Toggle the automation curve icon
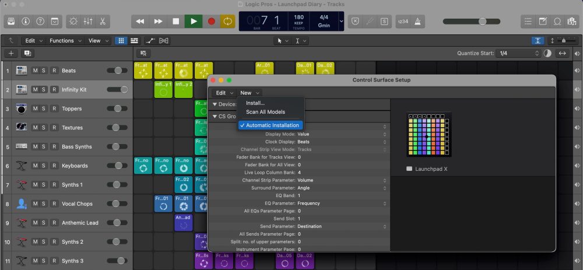Image resolution: width=583 pixels, height=270 pixels. [150, 41]
